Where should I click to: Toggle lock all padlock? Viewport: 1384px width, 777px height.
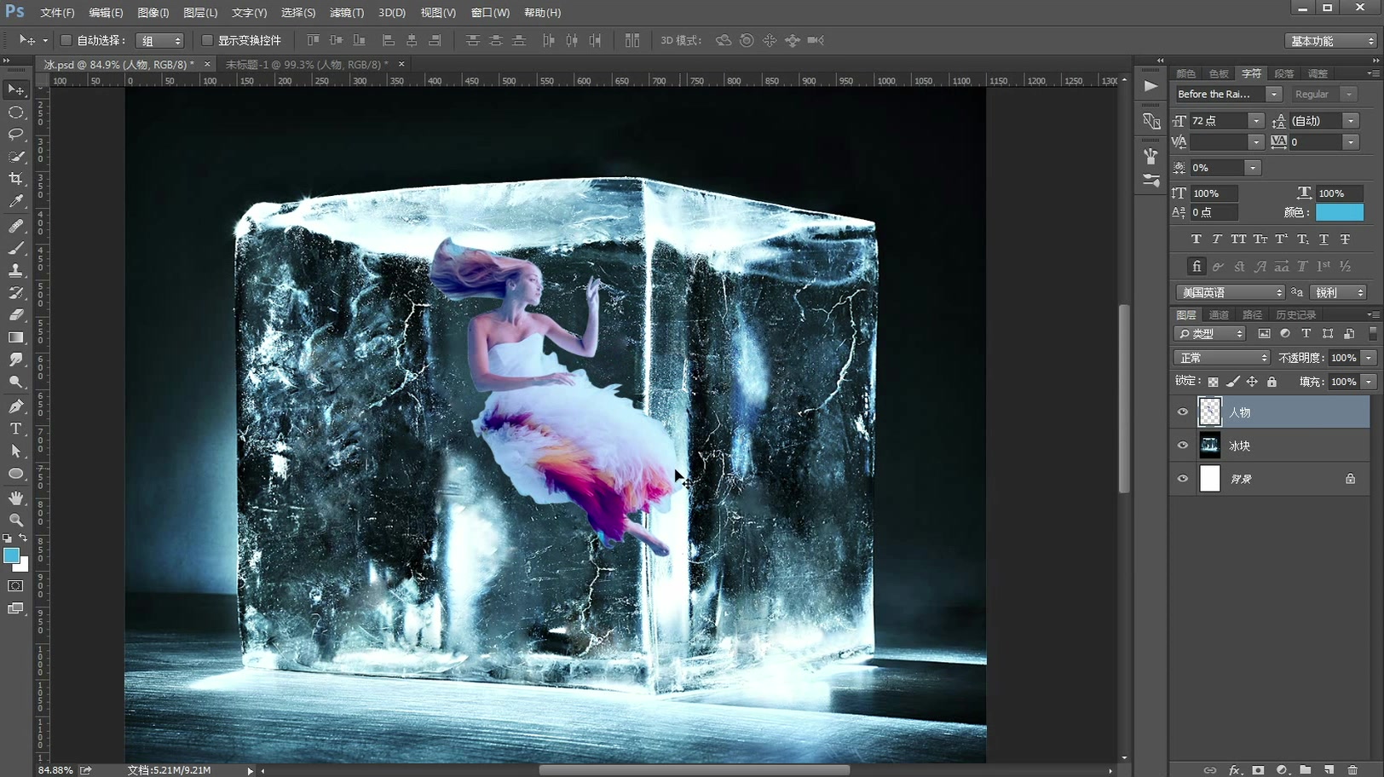1272,382
